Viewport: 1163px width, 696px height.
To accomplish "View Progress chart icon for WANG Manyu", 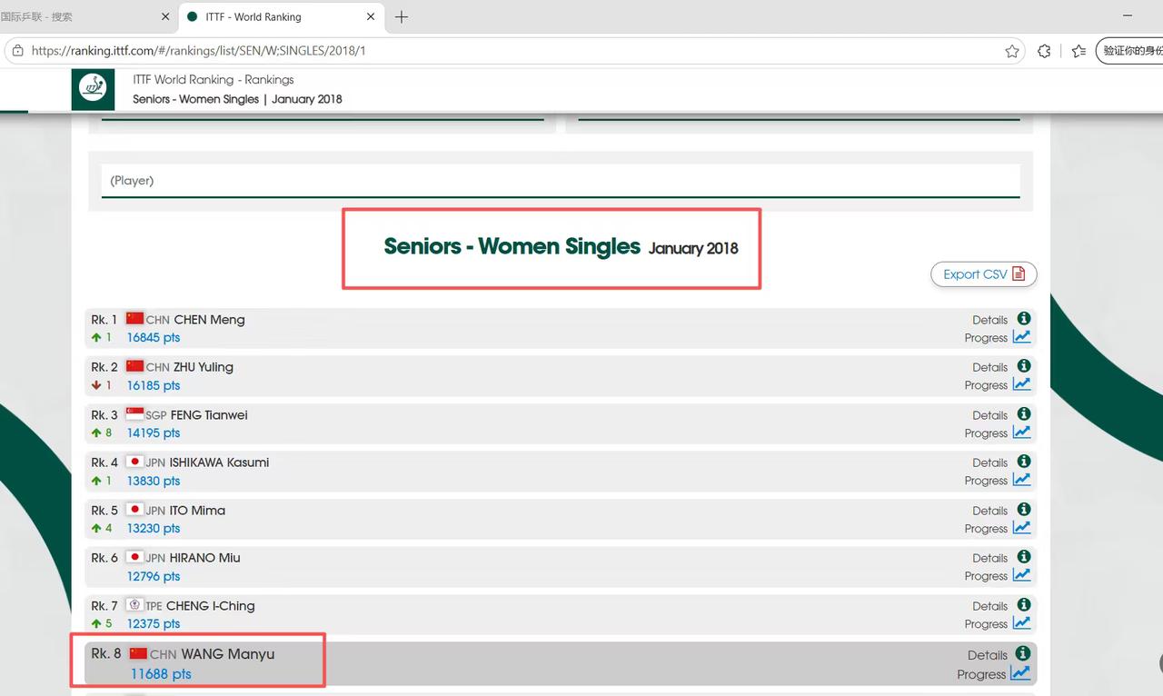I will coord(1021,673).
